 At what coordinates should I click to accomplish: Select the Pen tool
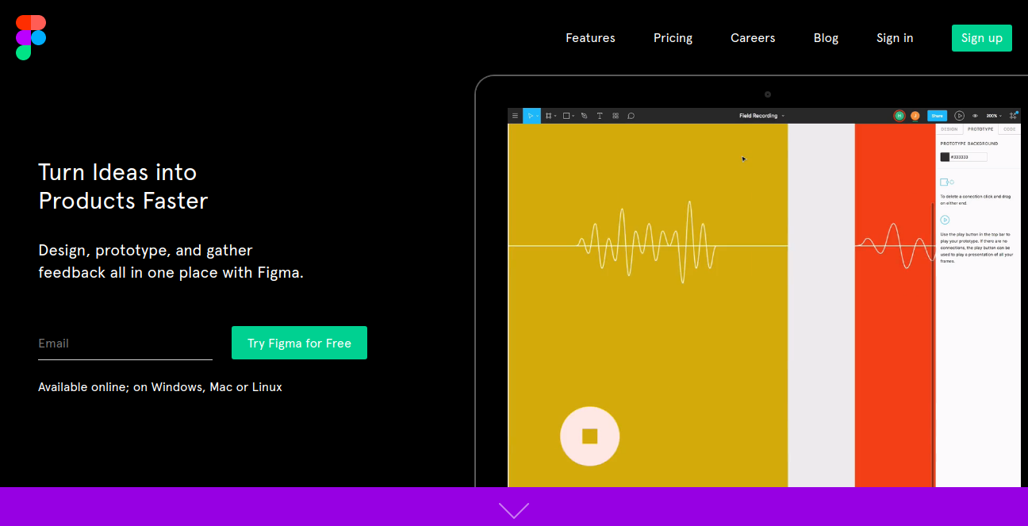tap(584, 116)
